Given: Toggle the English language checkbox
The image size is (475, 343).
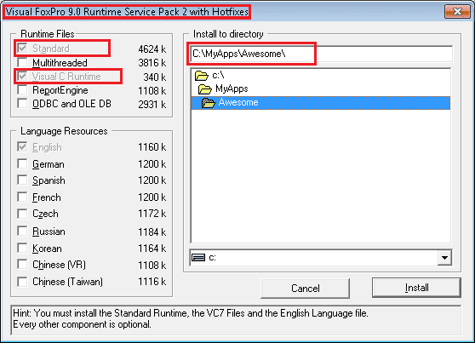Looking at the screenshot, I should click(x=22, y=147).
